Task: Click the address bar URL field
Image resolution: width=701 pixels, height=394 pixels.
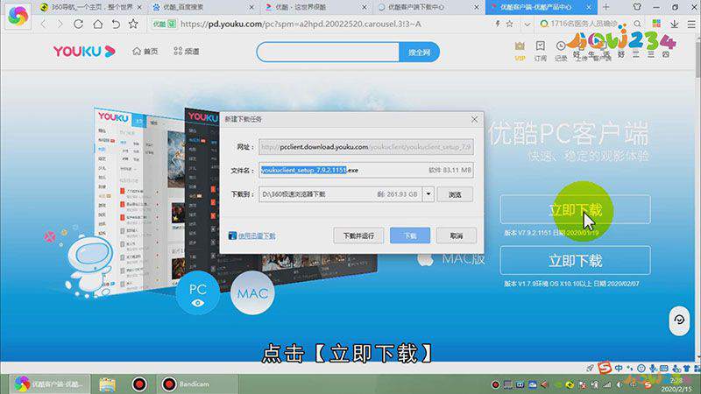Action: [x=320, y=25]
